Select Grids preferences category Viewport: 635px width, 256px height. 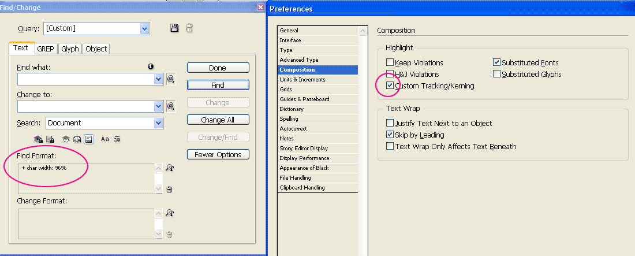click(x=318, y=89)
